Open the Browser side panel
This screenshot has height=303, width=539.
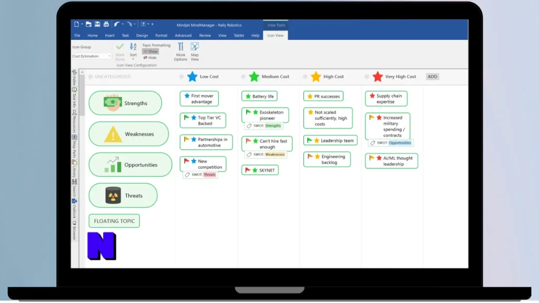pyautogui.click(x=74, y=230)
